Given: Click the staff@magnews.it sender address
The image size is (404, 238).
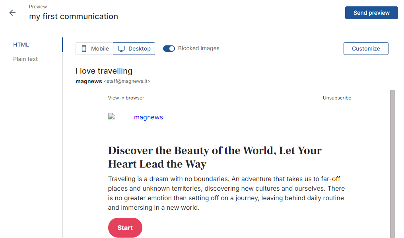Looking at the screenshot, I should 127,81.
